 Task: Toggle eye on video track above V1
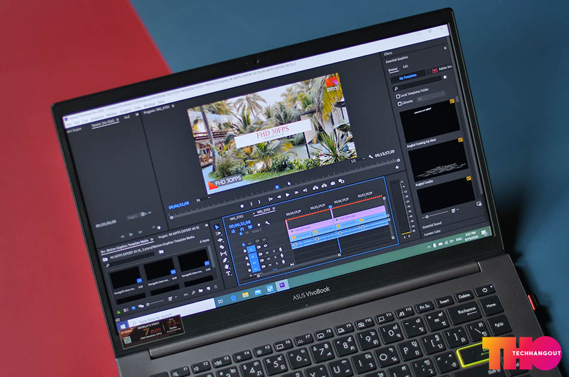click(x=264, y=240)
